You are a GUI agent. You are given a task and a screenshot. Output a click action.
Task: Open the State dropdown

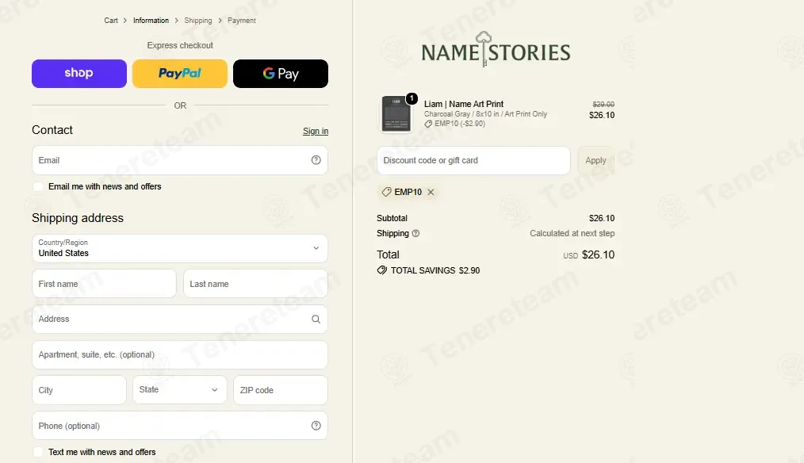pyautogui.click(x=179, y=390)
